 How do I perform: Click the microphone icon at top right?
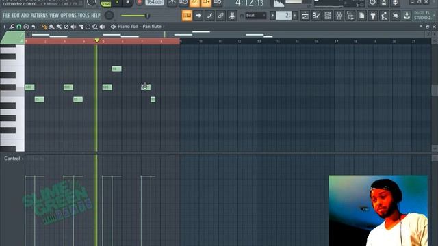pos(395,3)
